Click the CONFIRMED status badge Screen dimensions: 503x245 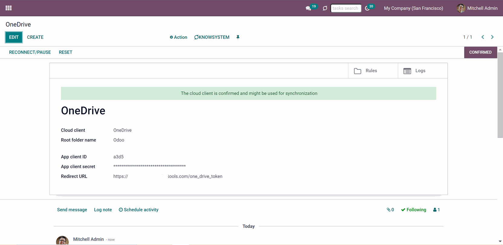[x=480, y=52]
